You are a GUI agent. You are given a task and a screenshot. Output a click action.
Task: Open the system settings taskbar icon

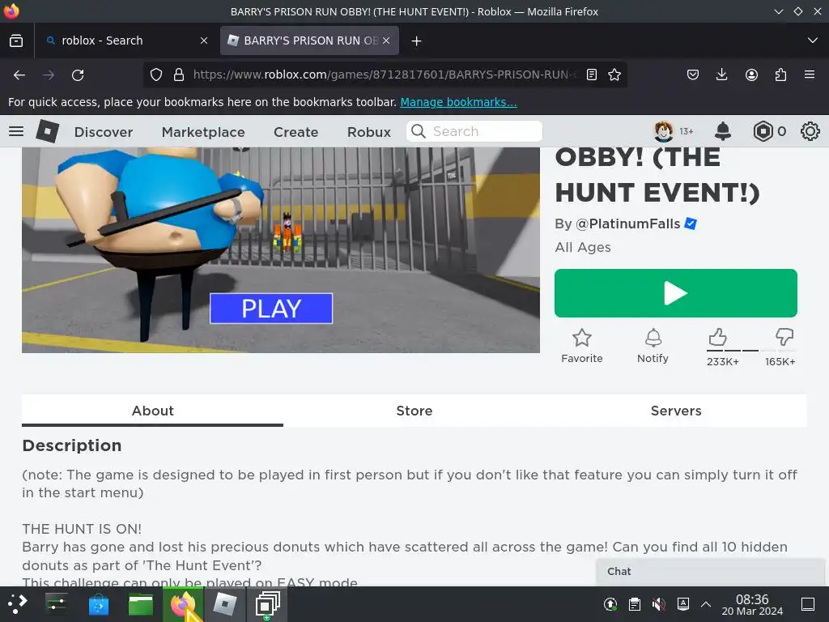[x=56, y=603]
